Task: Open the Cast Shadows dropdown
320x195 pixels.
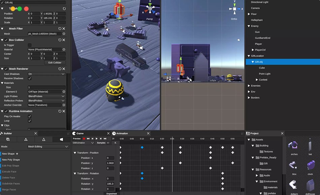Action: [x=47, y=74]
